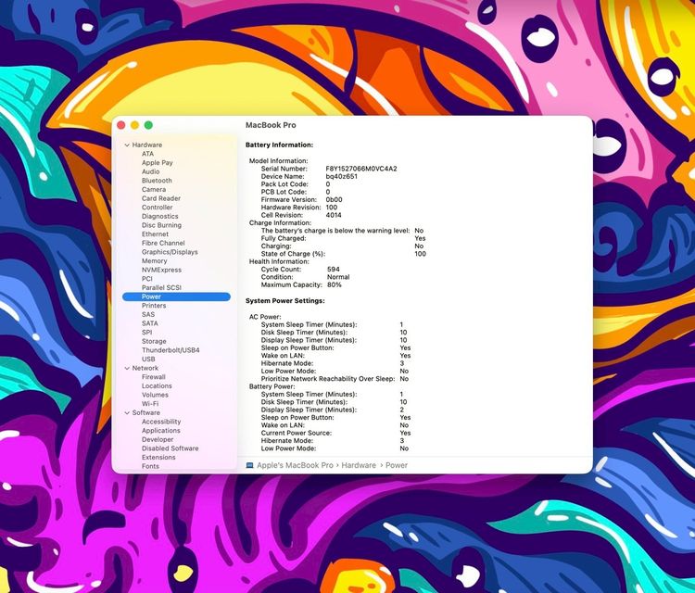
Task: Select Wi-Fi under Network
Action: 150,404
